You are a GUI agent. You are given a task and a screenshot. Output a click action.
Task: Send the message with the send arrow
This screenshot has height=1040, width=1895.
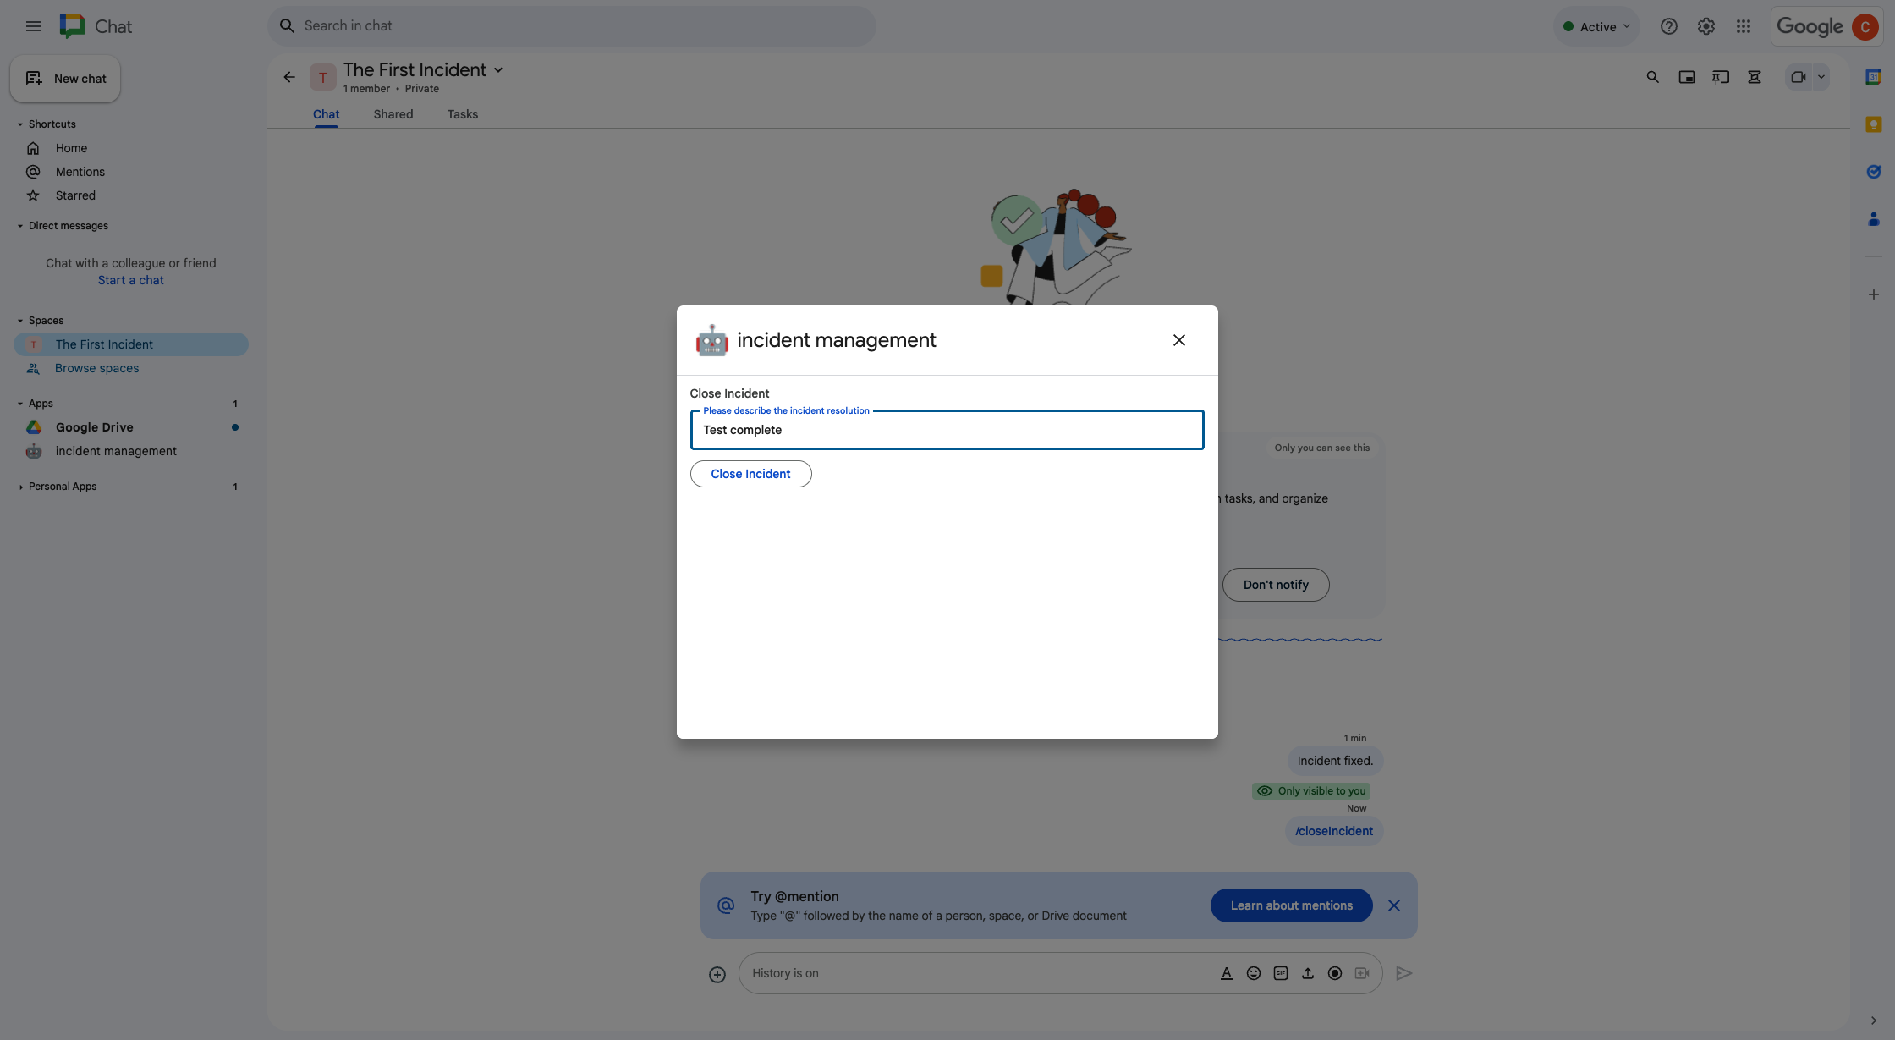[x=1404, y=973]
